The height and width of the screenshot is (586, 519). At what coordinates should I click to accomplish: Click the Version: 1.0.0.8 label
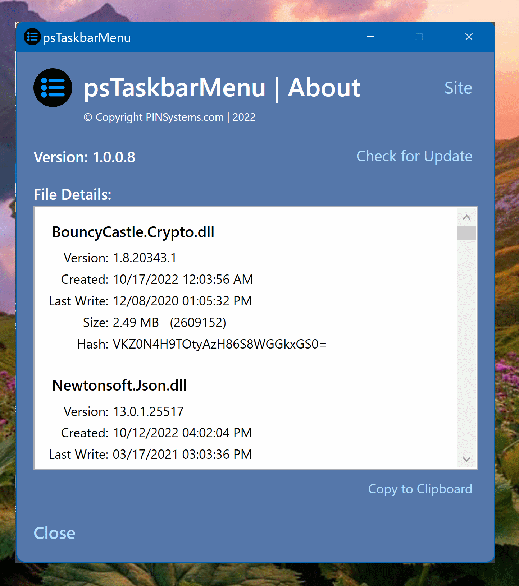coord(85,157)
